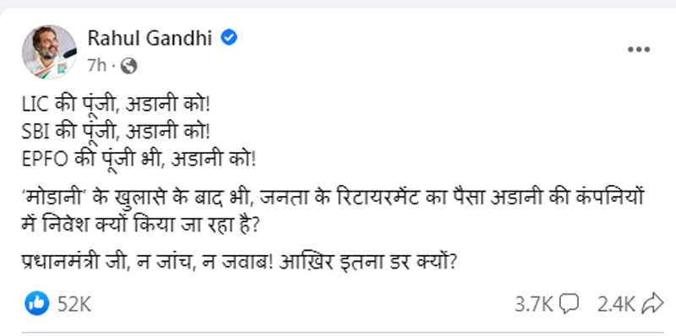The height and width of the screenshot is (336, 676).
Task: Open the 3.7K comments count
Action: pyautogui.click(x=534, y=305)
